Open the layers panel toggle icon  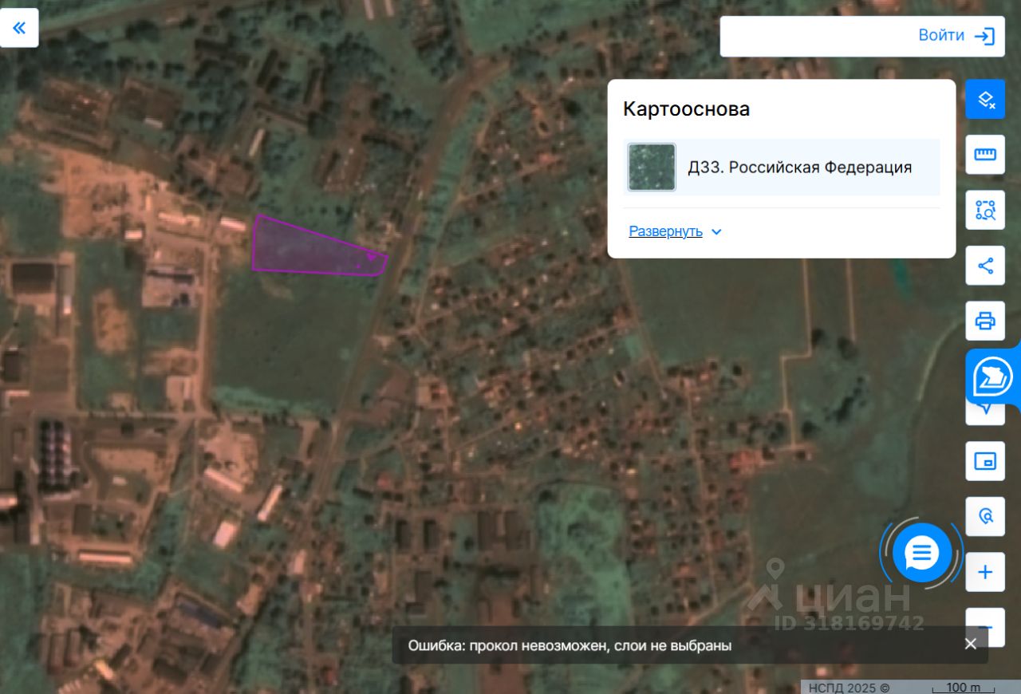point(985,100)
